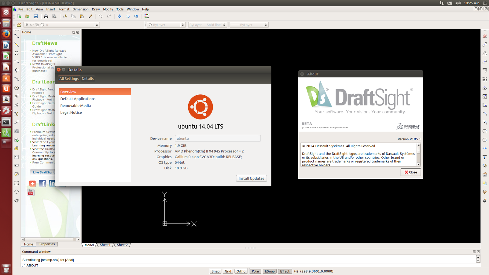Open a drawing with the folder icon
This screenshot has height=275, width=489.
(27, 16)
